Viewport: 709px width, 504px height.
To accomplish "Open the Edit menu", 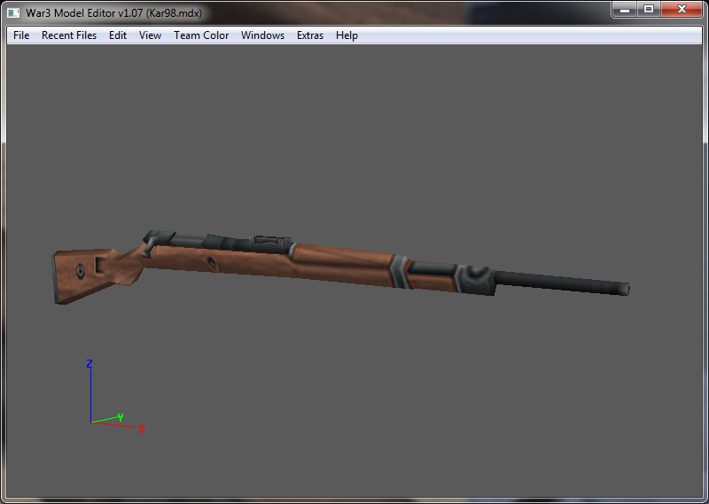I will [118, 35].
